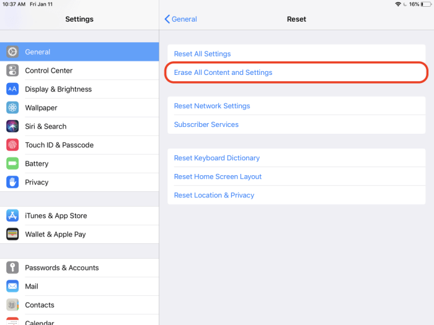Viewport: 434px width, 325px height.
Task: Tap the General gear icon
Action: [x=12, y=52]
